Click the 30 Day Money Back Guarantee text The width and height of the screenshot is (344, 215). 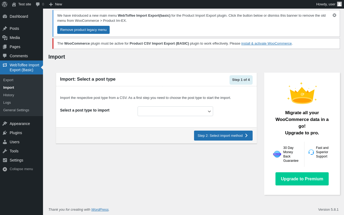(291, 154)
